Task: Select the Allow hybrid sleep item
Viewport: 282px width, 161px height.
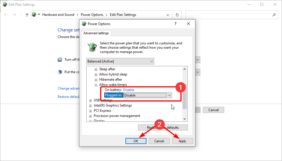Action: [x=113, y=74]
